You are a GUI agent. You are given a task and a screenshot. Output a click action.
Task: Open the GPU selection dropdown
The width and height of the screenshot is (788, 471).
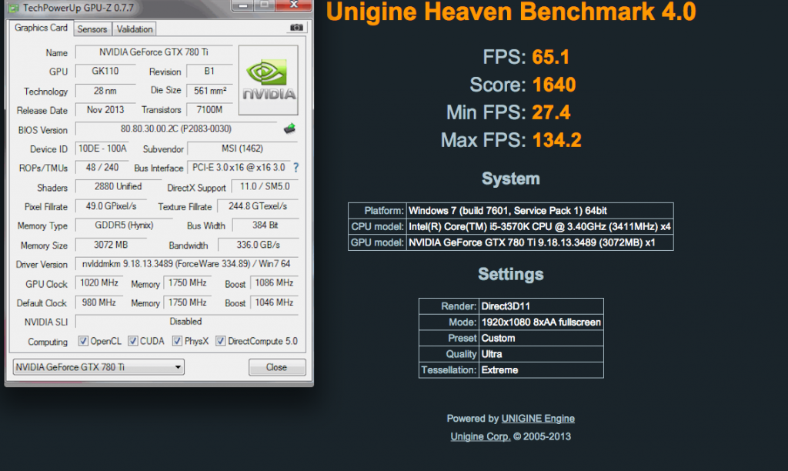click(x=98, y=367)
